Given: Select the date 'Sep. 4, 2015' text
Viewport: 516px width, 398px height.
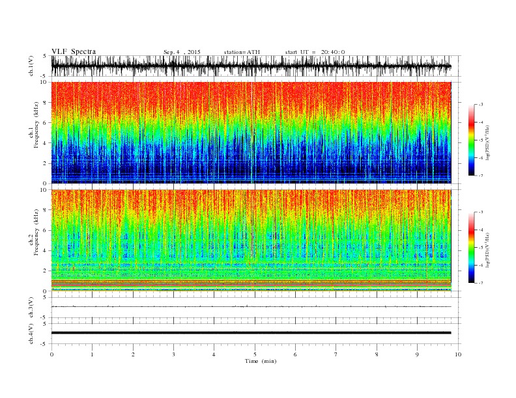Looking at the screenshot, I should pyautogui.click(x=182, y=52).
